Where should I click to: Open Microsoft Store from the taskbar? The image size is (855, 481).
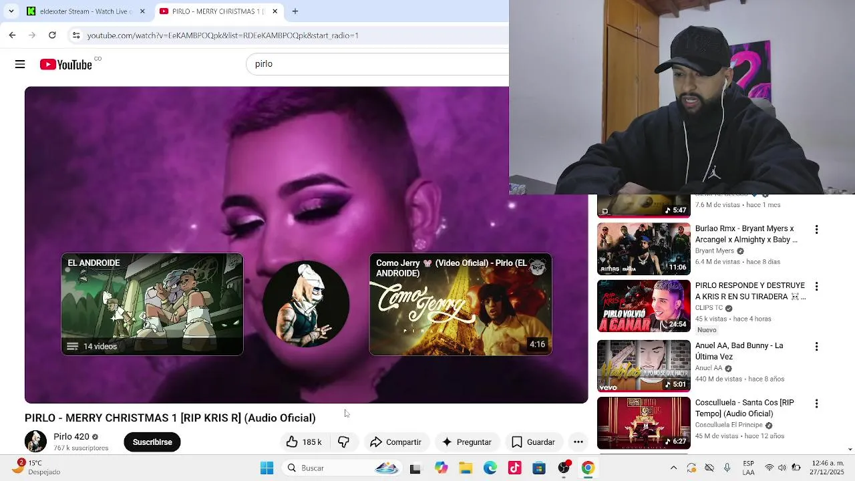coord(539,468)
